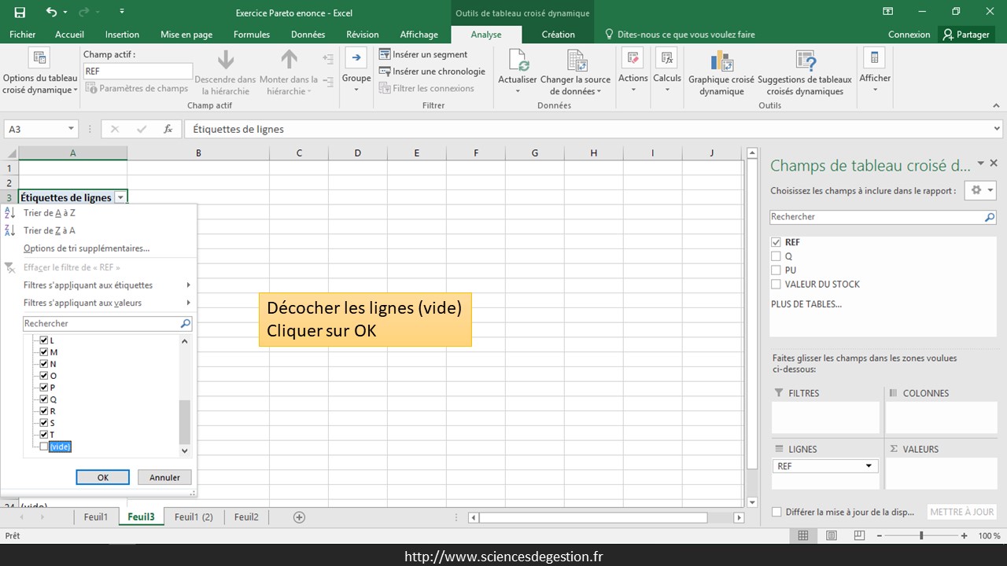Click the OK button in filter menu

(102, 477)
